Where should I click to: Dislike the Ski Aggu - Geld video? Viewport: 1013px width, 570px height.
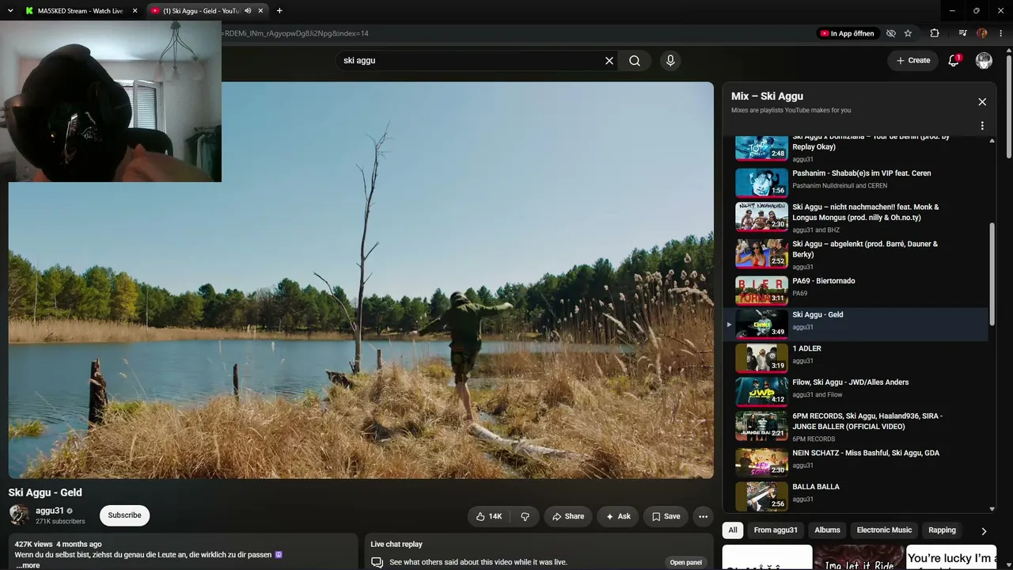coord(525,516)
